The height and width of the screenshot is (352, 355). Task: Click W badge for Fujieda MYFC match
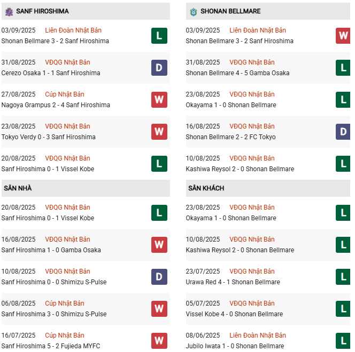point(159,341)
